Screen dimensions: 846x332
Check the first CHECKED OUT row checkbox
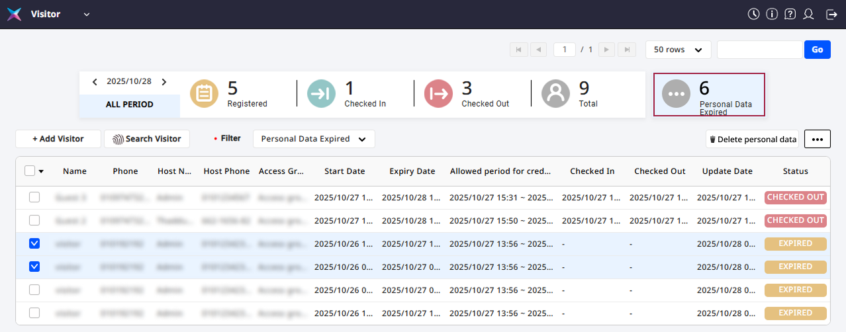(34, 197)
